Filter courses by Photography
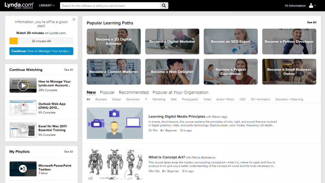This screenshot has width=325, height=183. coord(190,99)
